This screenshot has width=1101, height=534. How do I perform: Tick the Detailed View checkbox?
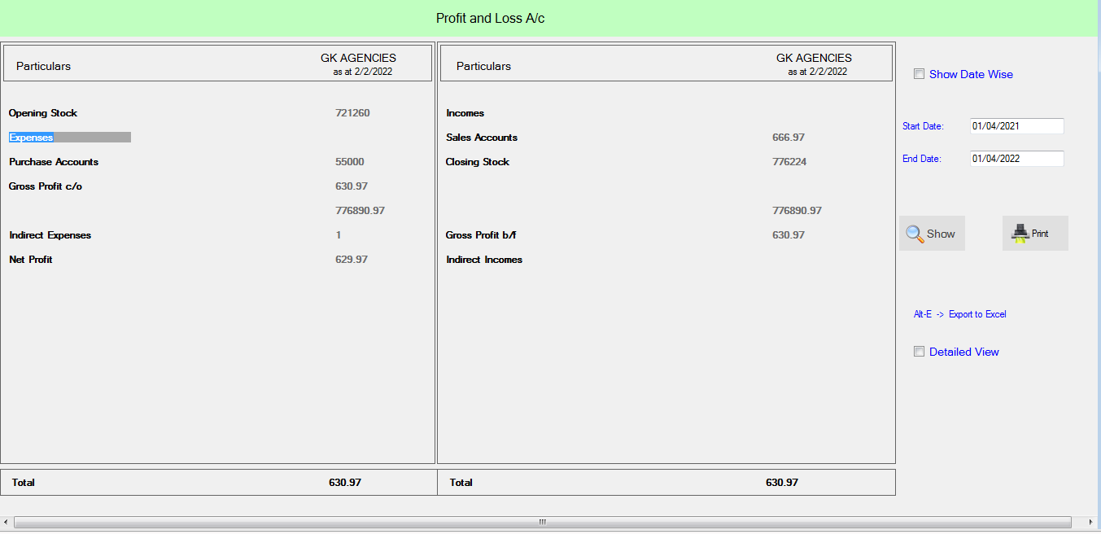click(x=920, y=352)
